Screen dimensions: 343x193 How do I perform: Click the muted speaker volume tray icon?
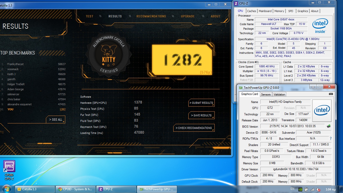pyautogui.click(x=318, y=189)
